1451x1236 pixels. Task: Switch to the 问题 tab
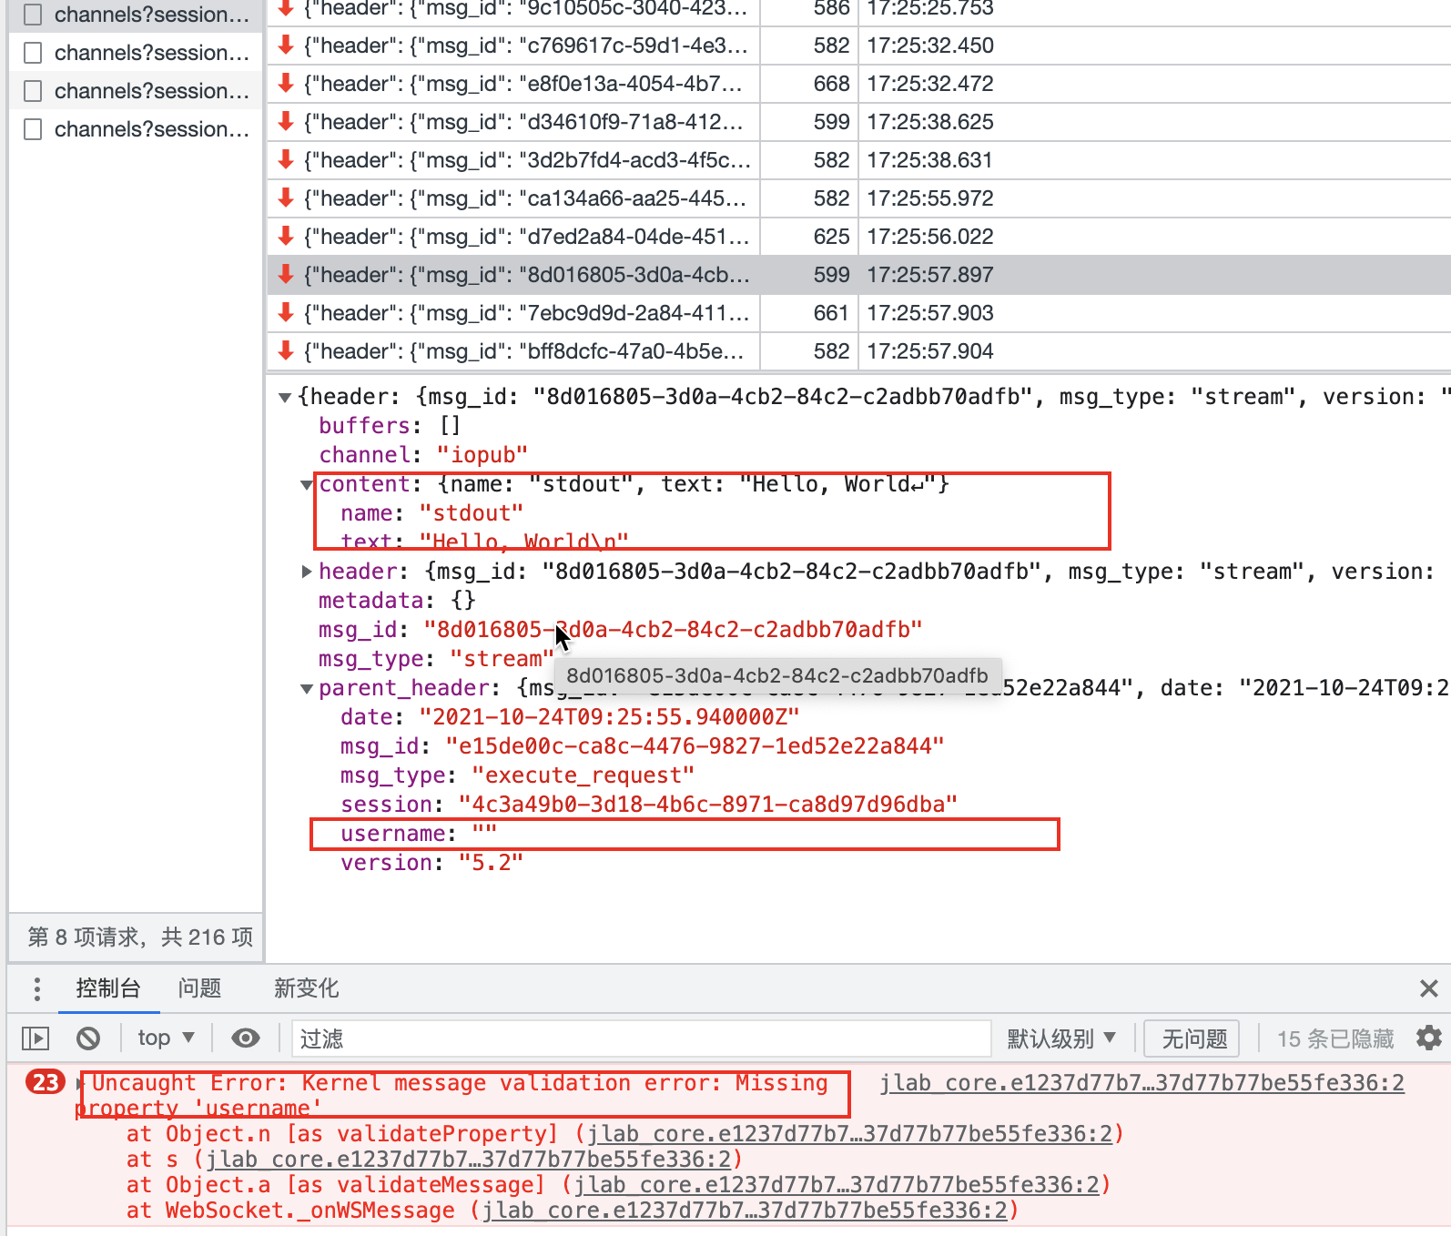coord(199,988)
